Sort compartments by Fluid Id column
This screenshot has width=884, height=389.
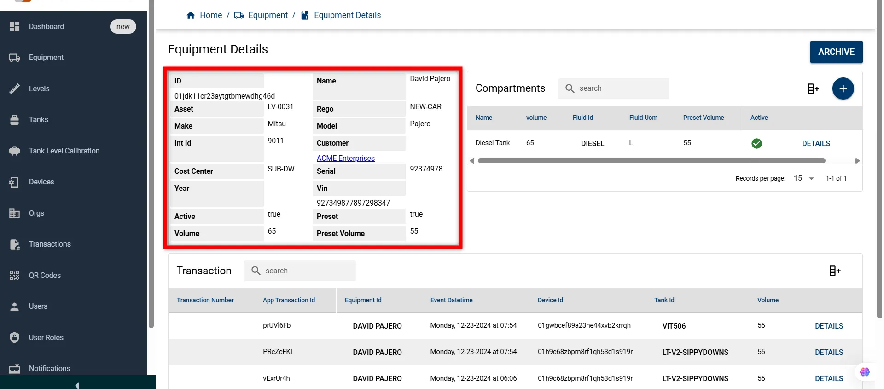coord(582,118)
